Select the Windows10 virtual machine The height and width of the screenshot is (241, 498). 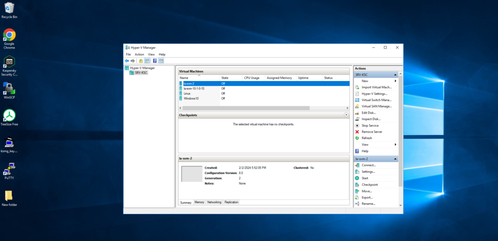pyautogui.click(x=191, y=98)
